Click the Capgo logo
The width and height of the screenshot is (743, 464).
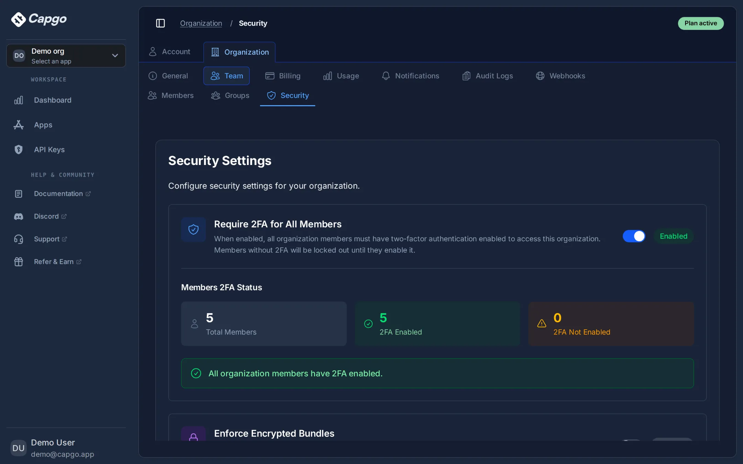point(39,19)
